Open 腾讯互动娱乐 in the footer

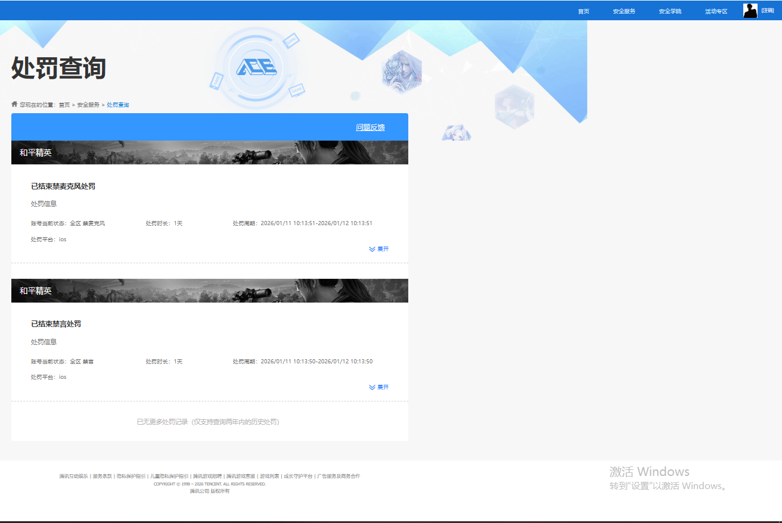[73, 477]
